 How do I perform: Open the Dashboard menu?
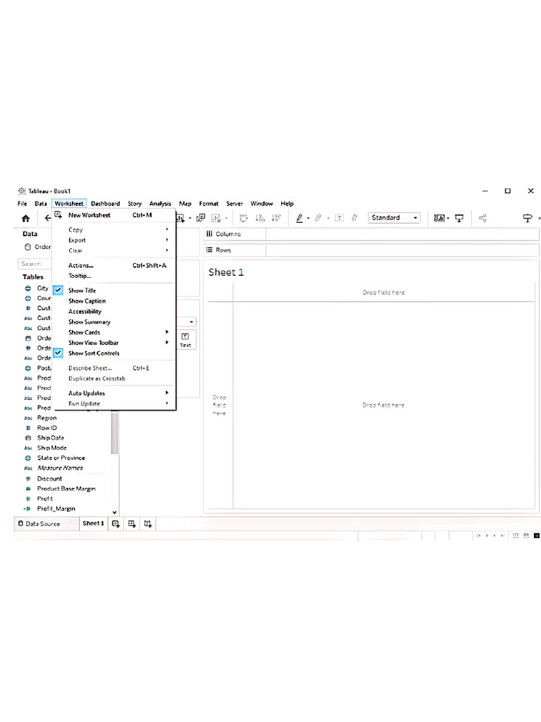click(x=106, y=204)
